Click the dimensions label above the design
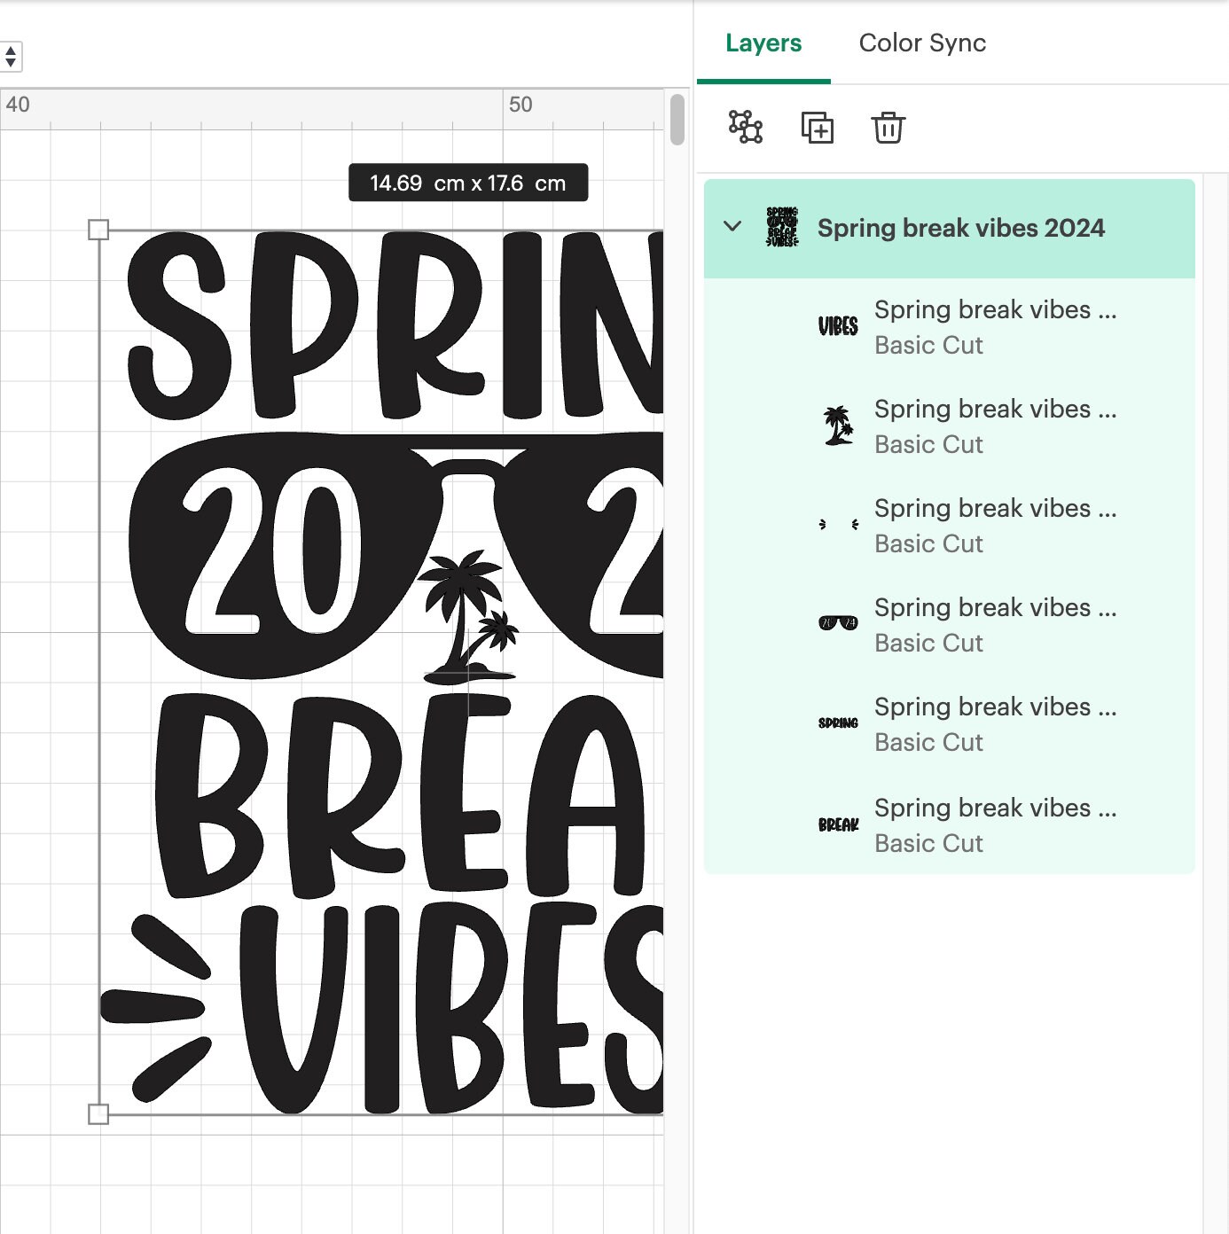The width and height of the screenshot is (1229, 1234). pyautogui.click(x=468, y=183)
